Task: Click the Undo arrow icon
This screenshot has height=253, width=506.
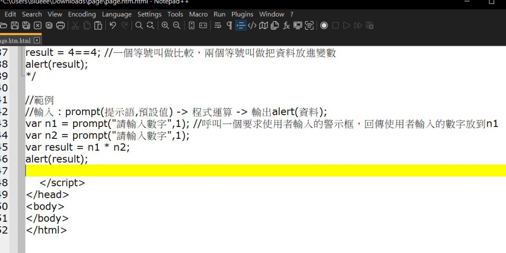Action: (x=113, y=26)
